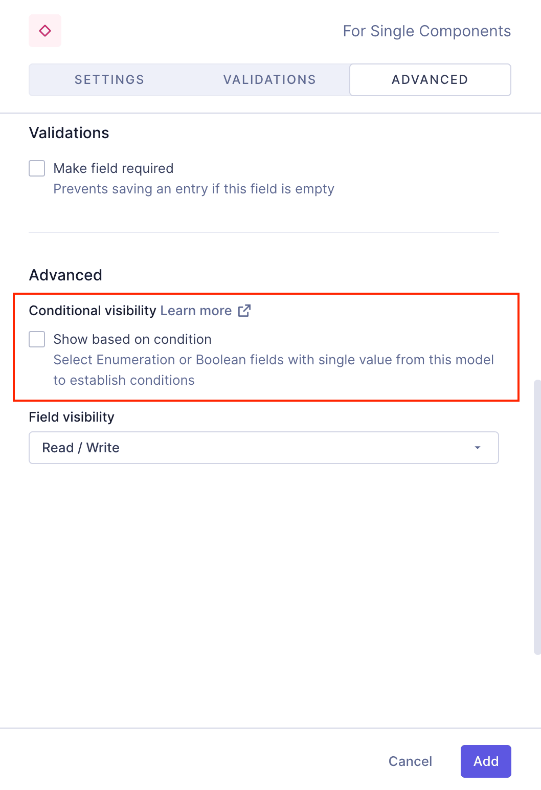Viewport: 541px width, 790px height.
Task: Click the pink diamond field type icon
Action: [45, 31]
